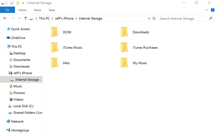Select the iTunes Purchases folder name text
The height and width of the screenshot is (134, 215).
coord(145,48)
